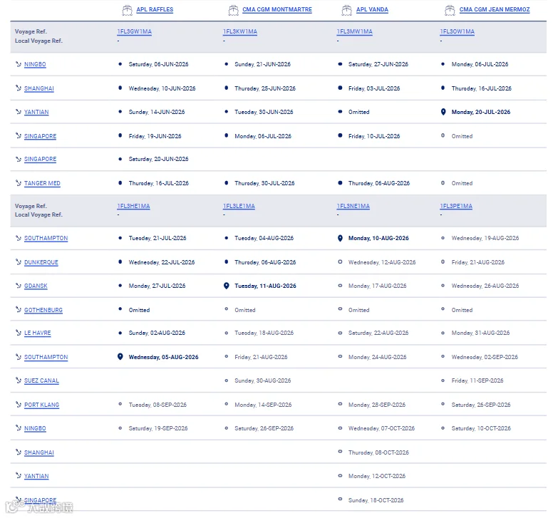The image size is (553, 518).
Task: Click the anchor icon beside GDANSK
Action: pos(19,286)
